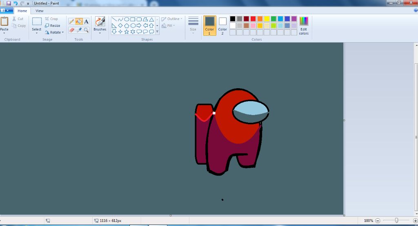Choose the Oval shape
Image resolution: width=418 pixels, height=226 pixels.
(x=127, y=20)
